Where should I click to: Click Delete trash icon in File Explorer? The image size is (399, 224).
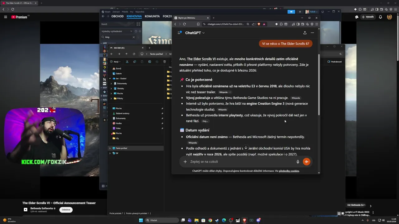click(x=165, y=62)
